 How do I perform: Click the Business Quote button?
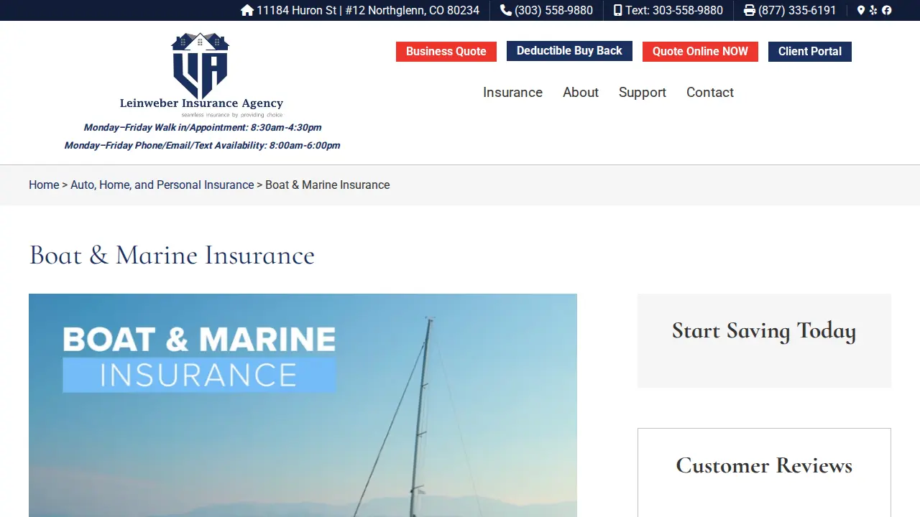click(x=446, y=51)
